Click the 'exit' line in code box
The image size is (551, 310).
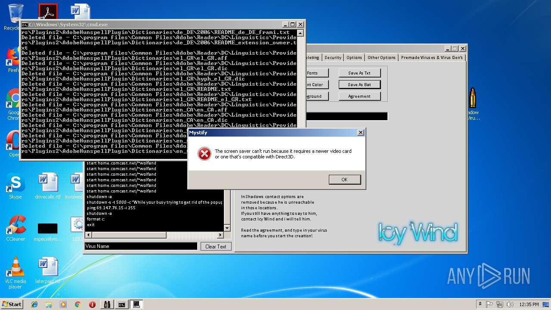(90, 225)
